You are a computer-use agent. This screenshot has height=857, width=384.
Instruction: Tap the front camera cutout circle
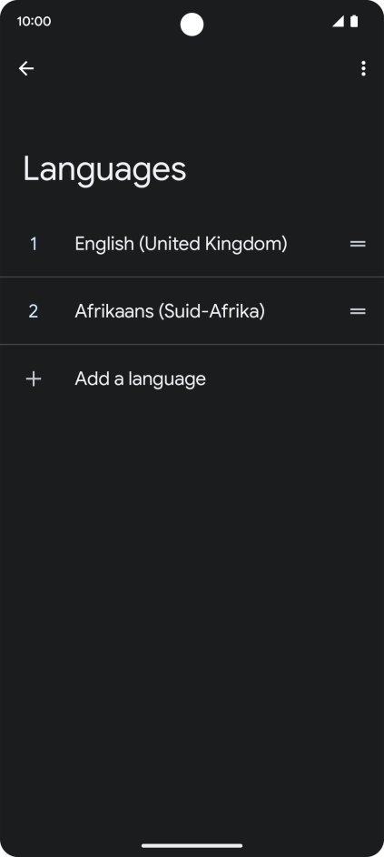(192, 25)
